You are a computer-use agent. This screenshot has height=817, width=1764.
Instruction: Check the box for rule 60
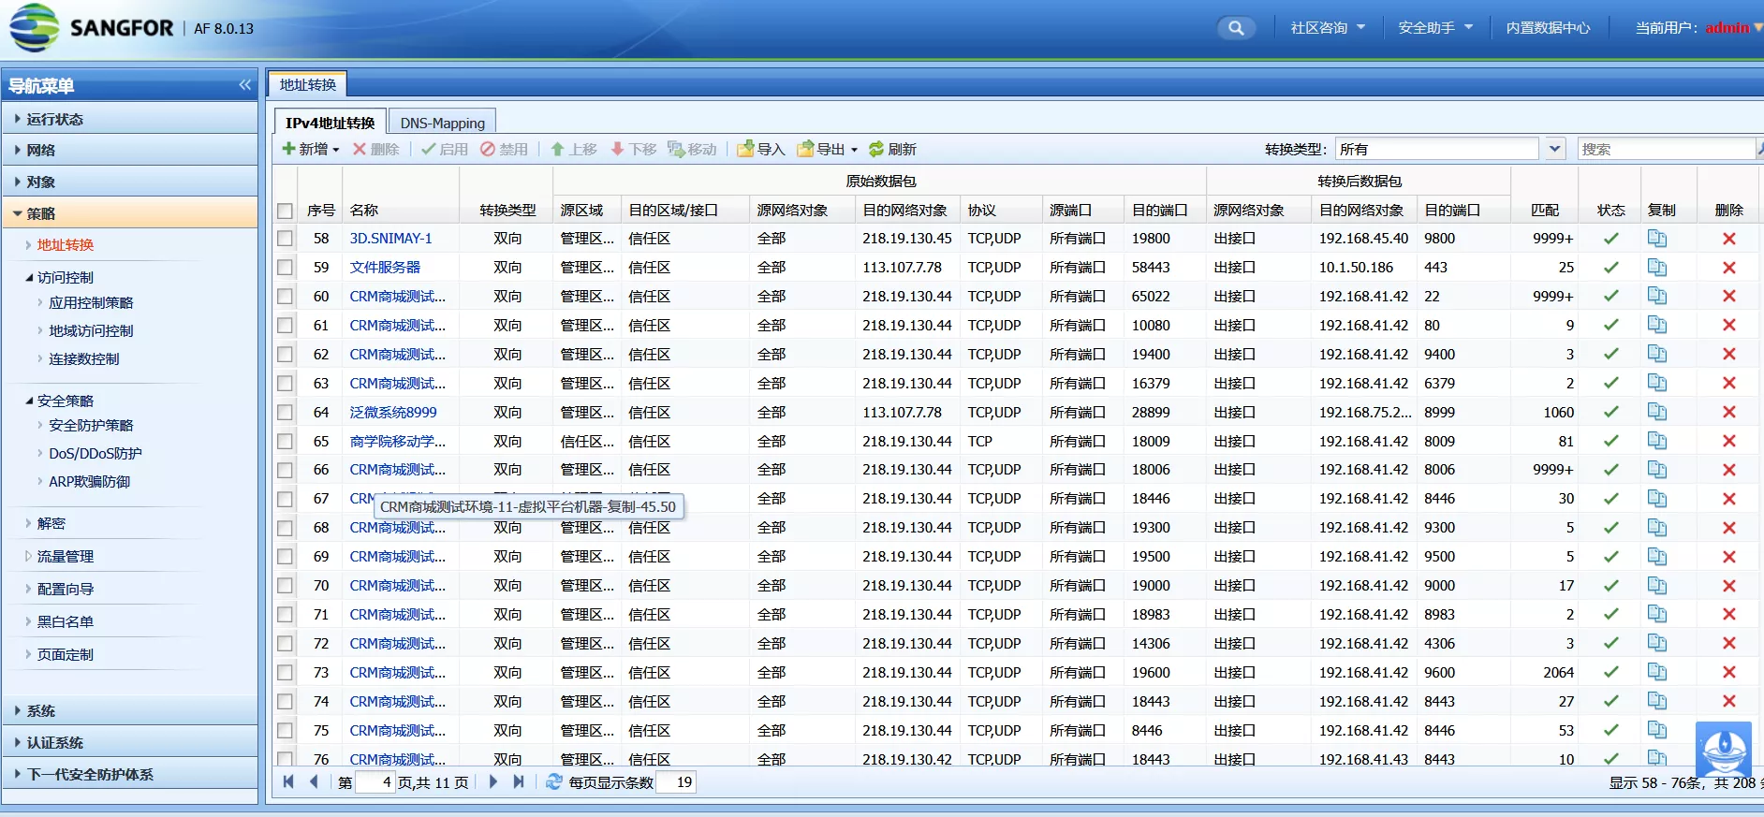pos(286,297)
